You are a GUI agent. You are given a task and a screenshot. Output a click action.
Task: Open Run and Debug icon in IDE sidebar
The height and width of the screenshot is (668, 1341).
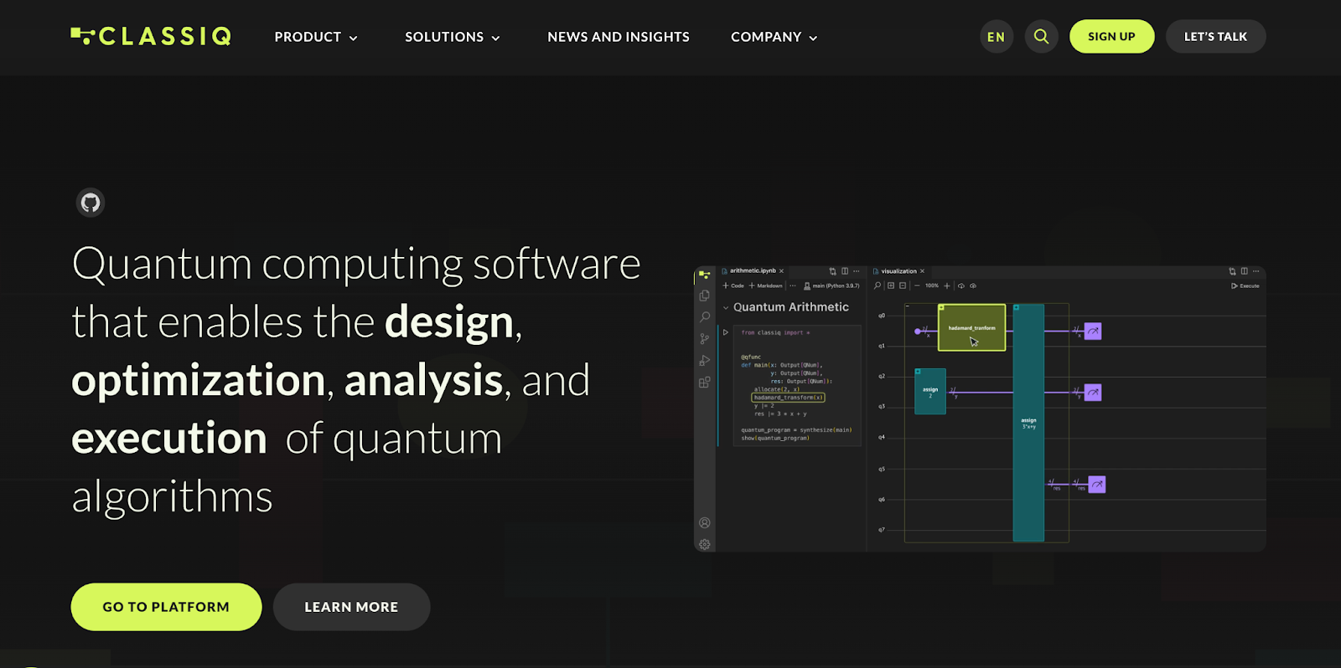[705, 361]
